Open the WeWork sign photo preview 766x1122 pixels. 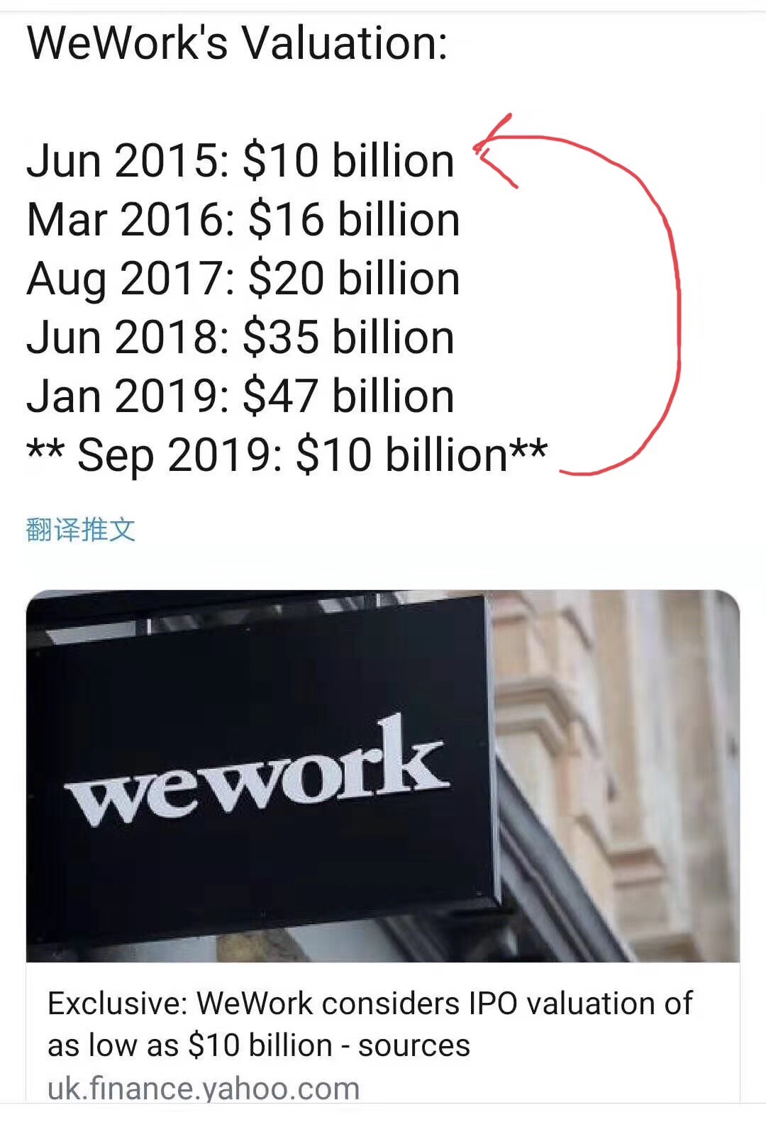pos(383,776)
